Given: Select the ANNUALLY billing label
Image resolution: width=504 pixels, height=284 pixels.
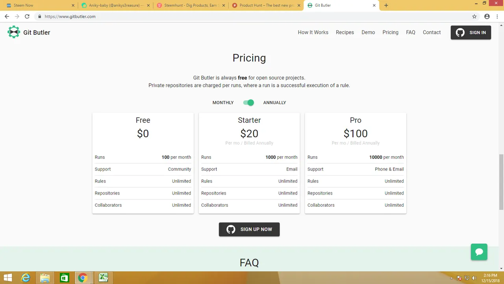Looking at the screenshot, I should point(274,103).
